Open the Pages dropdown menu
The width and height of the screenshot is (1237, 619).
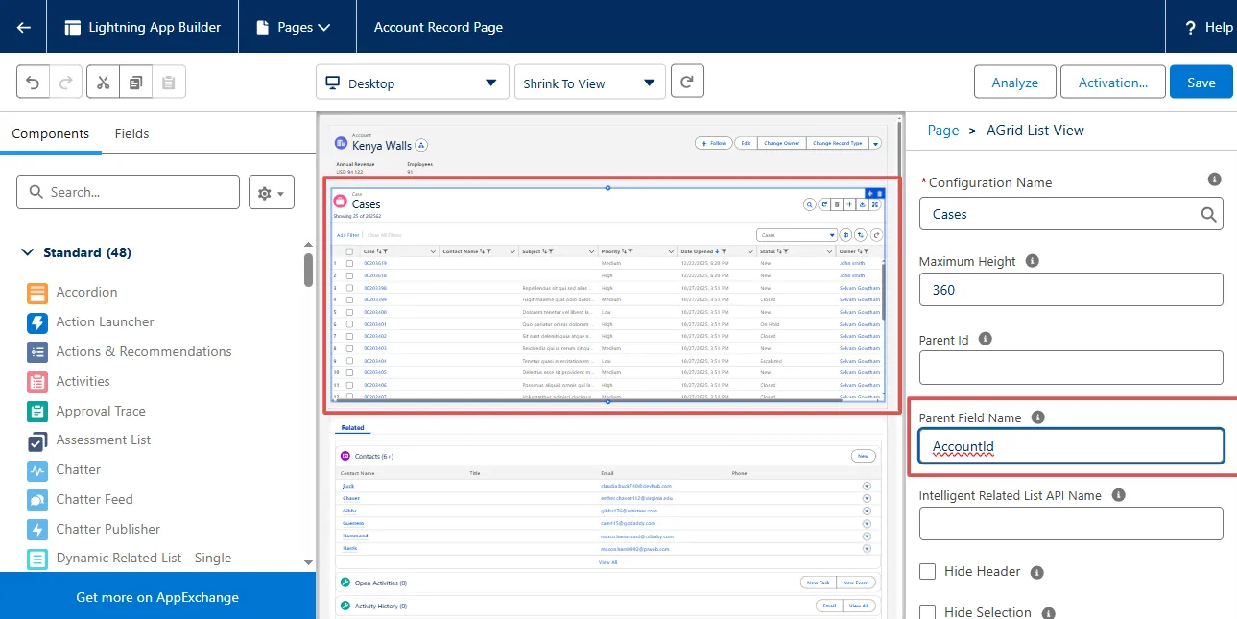click(x=295, y=27)
